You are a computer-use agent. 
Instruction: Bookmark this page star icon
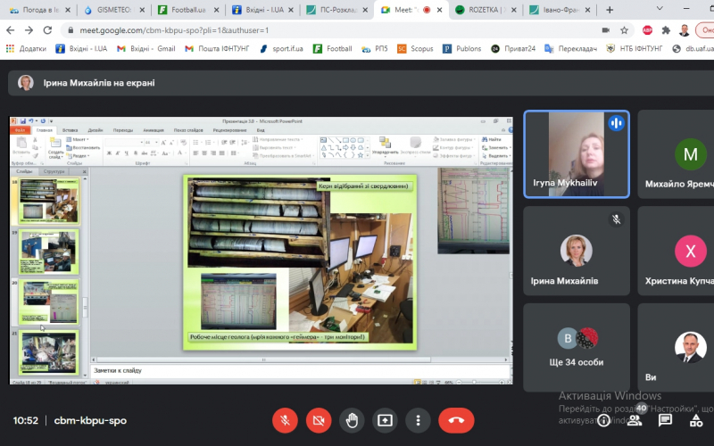[x=624, y=30]
